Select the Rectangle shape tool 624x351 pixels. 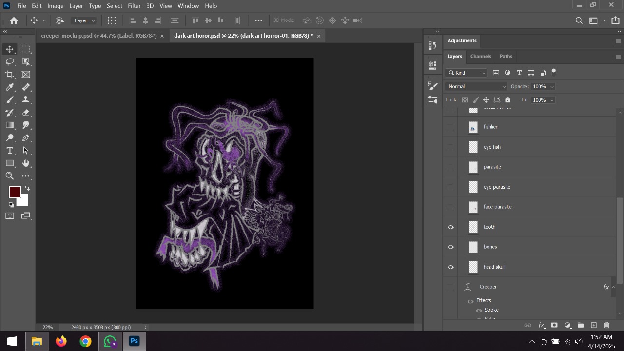tap(10, 163)
